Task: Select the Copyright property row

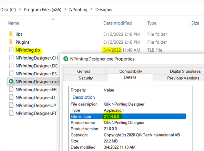Action: tap(128, 135)
